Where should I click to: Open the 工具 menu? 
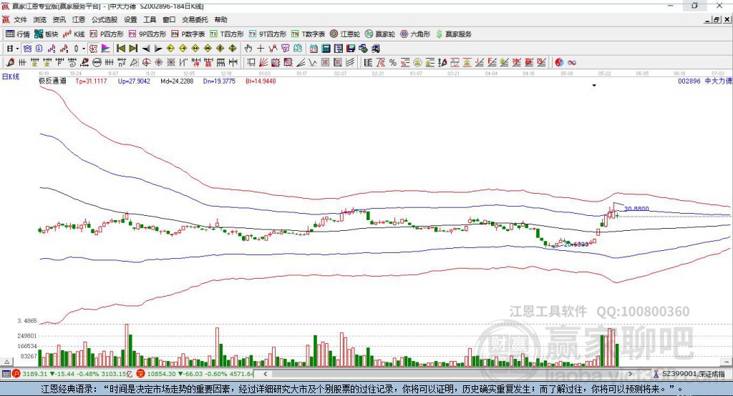click(x=150, y=19)
